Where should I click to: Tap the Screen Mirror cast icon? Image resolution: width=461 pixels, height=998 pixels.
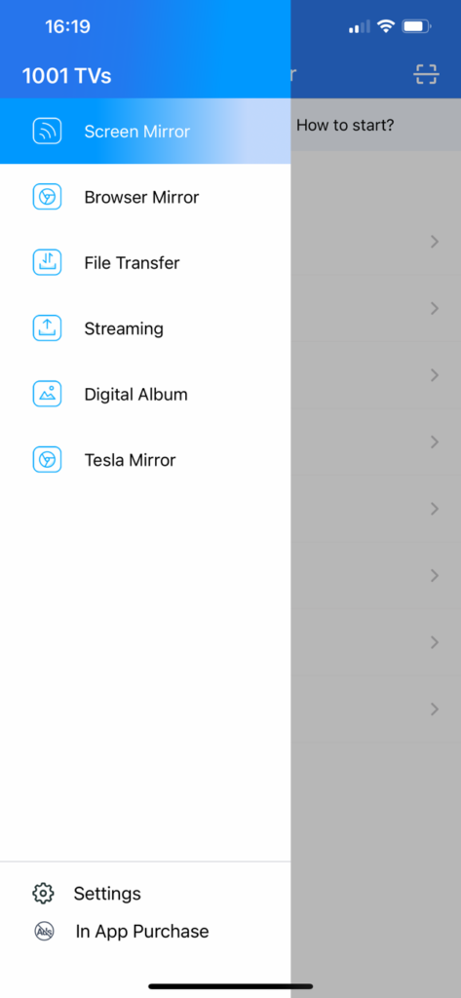coord(47,132)
